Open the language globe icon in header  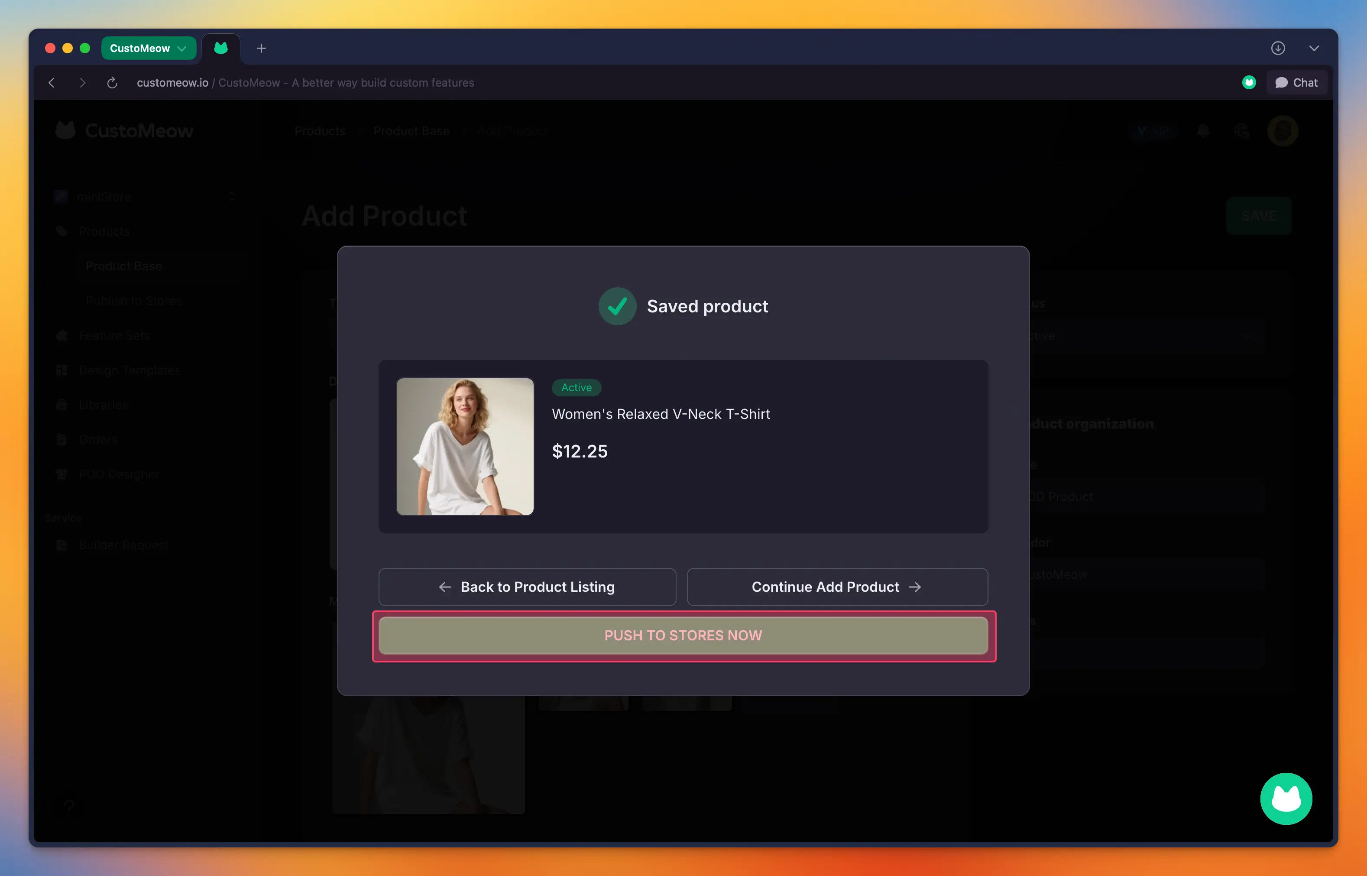click(x=1241, y=131)
